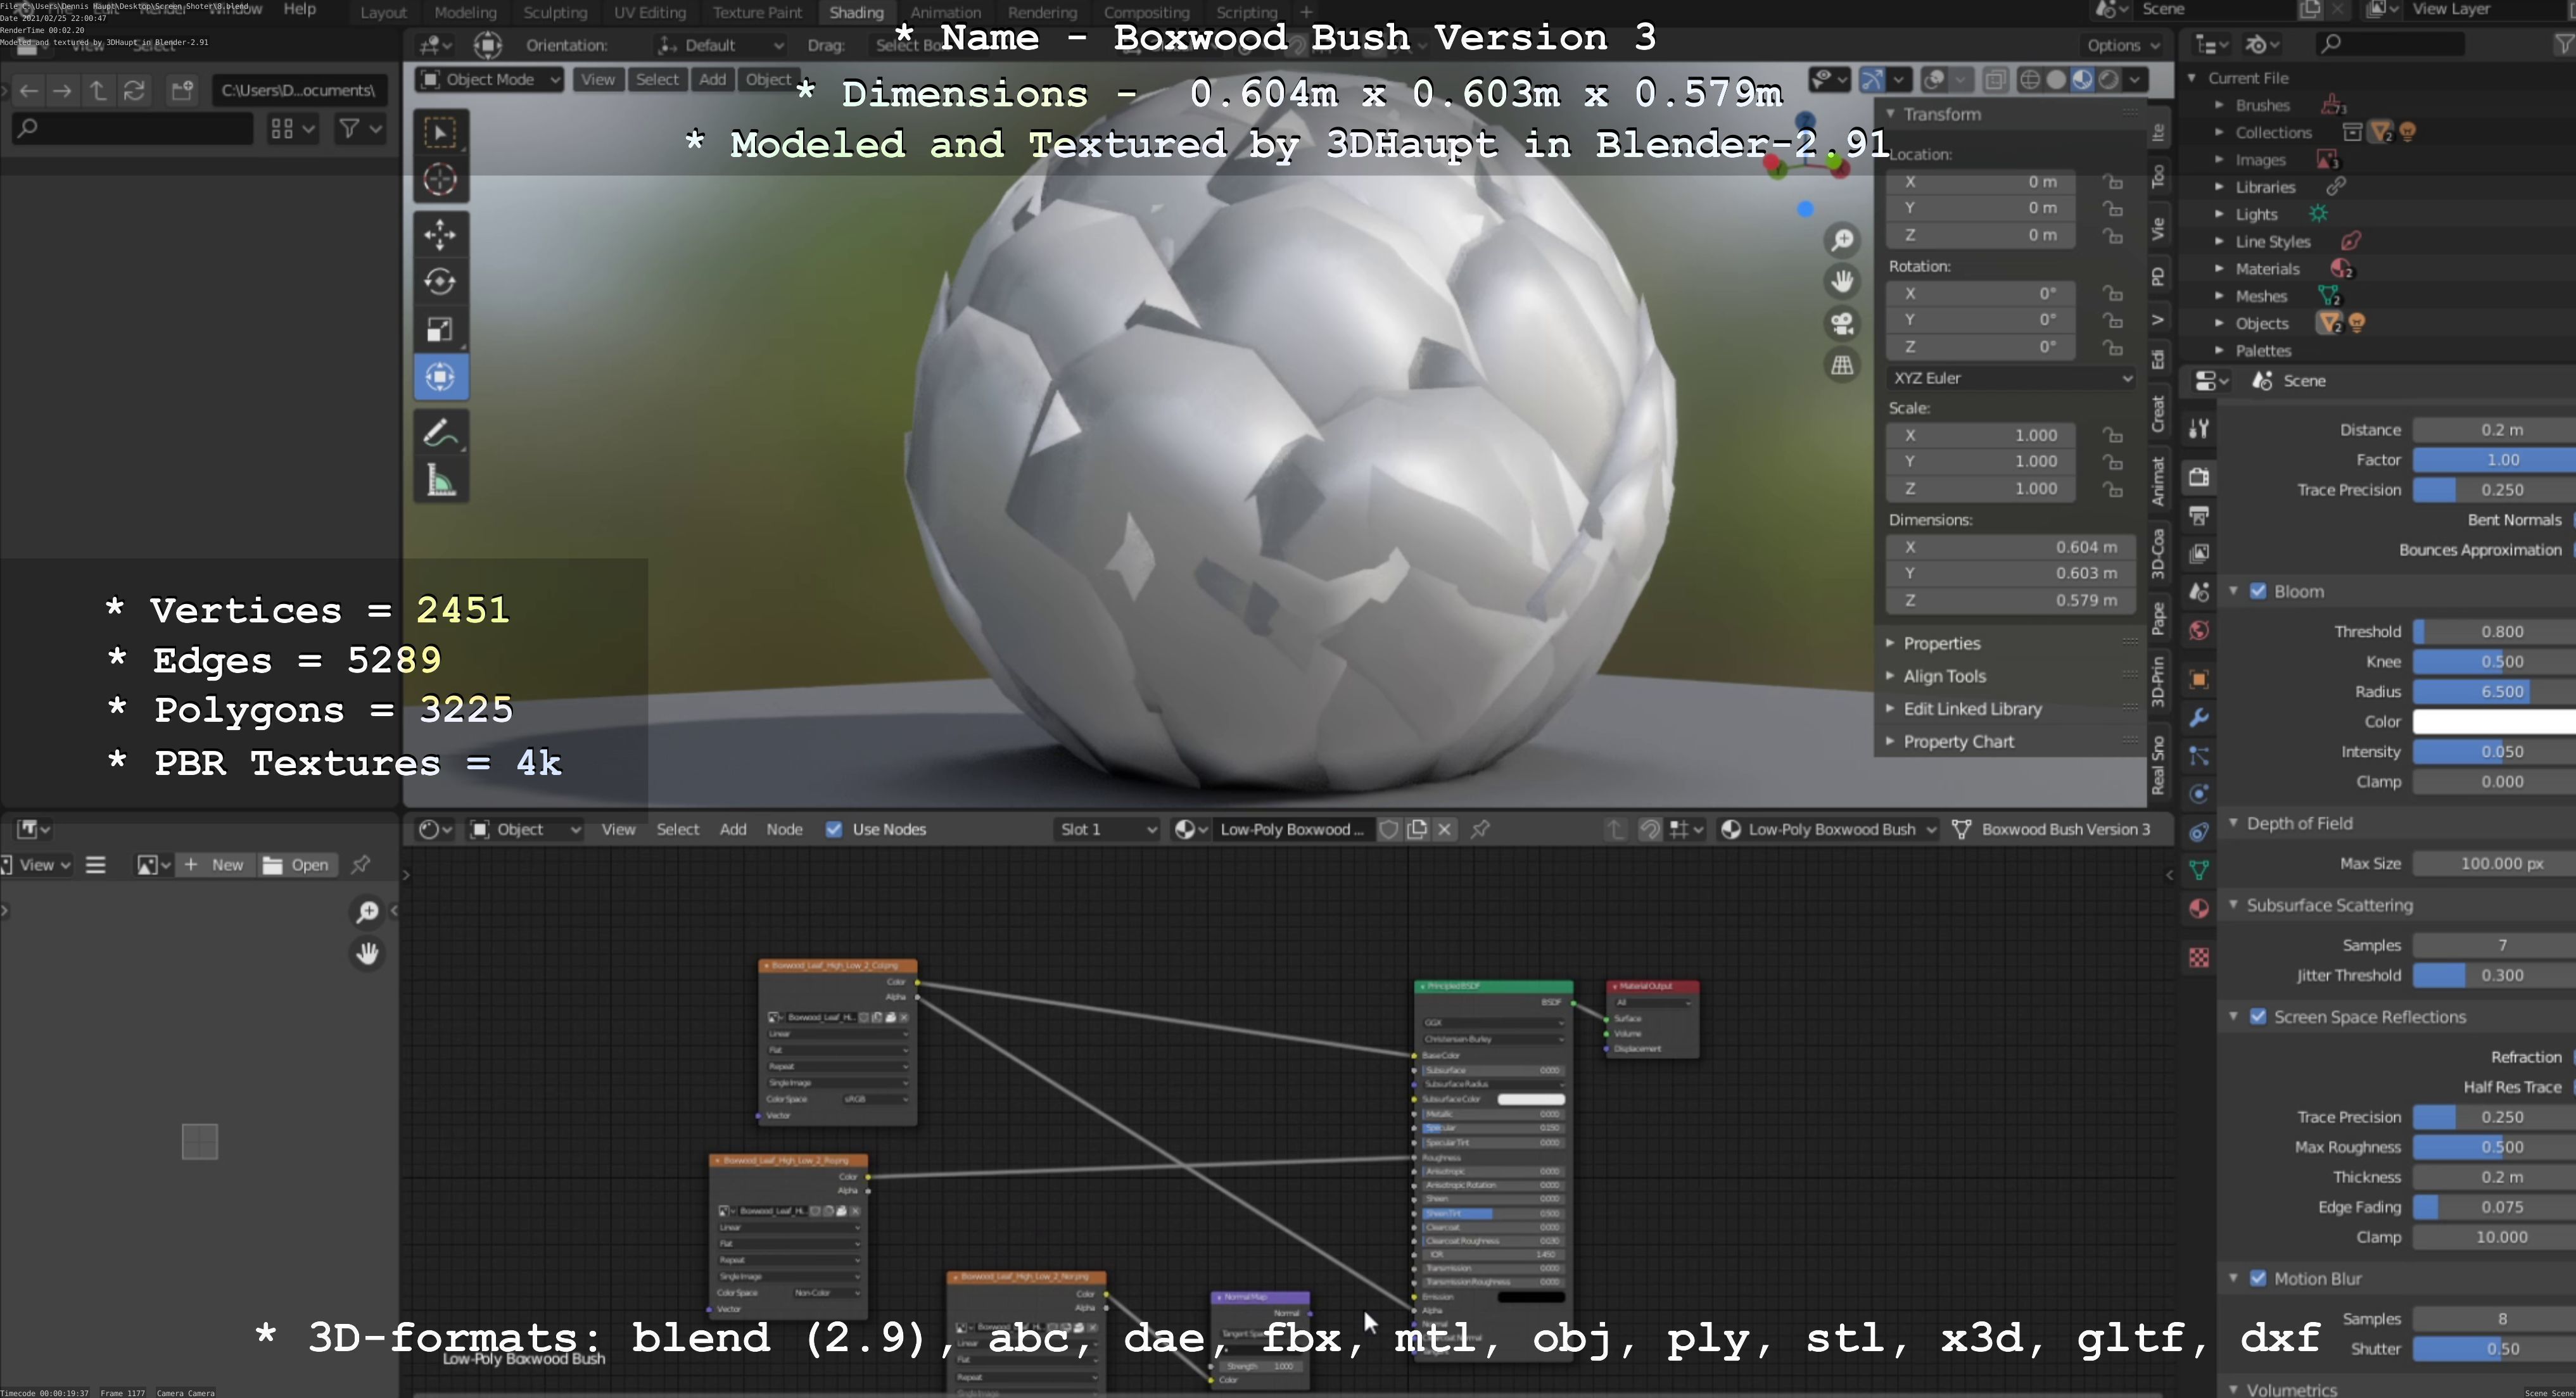This screenshot has height=1398, width=2576.
Task: Go to parent directory in file browser
Action: 98,91
